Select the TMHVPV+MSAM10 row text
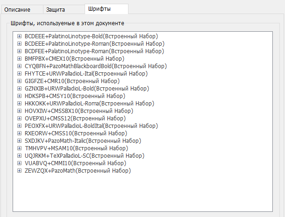The height and width of the screenshot is (217, 285). tap(76, 148)
